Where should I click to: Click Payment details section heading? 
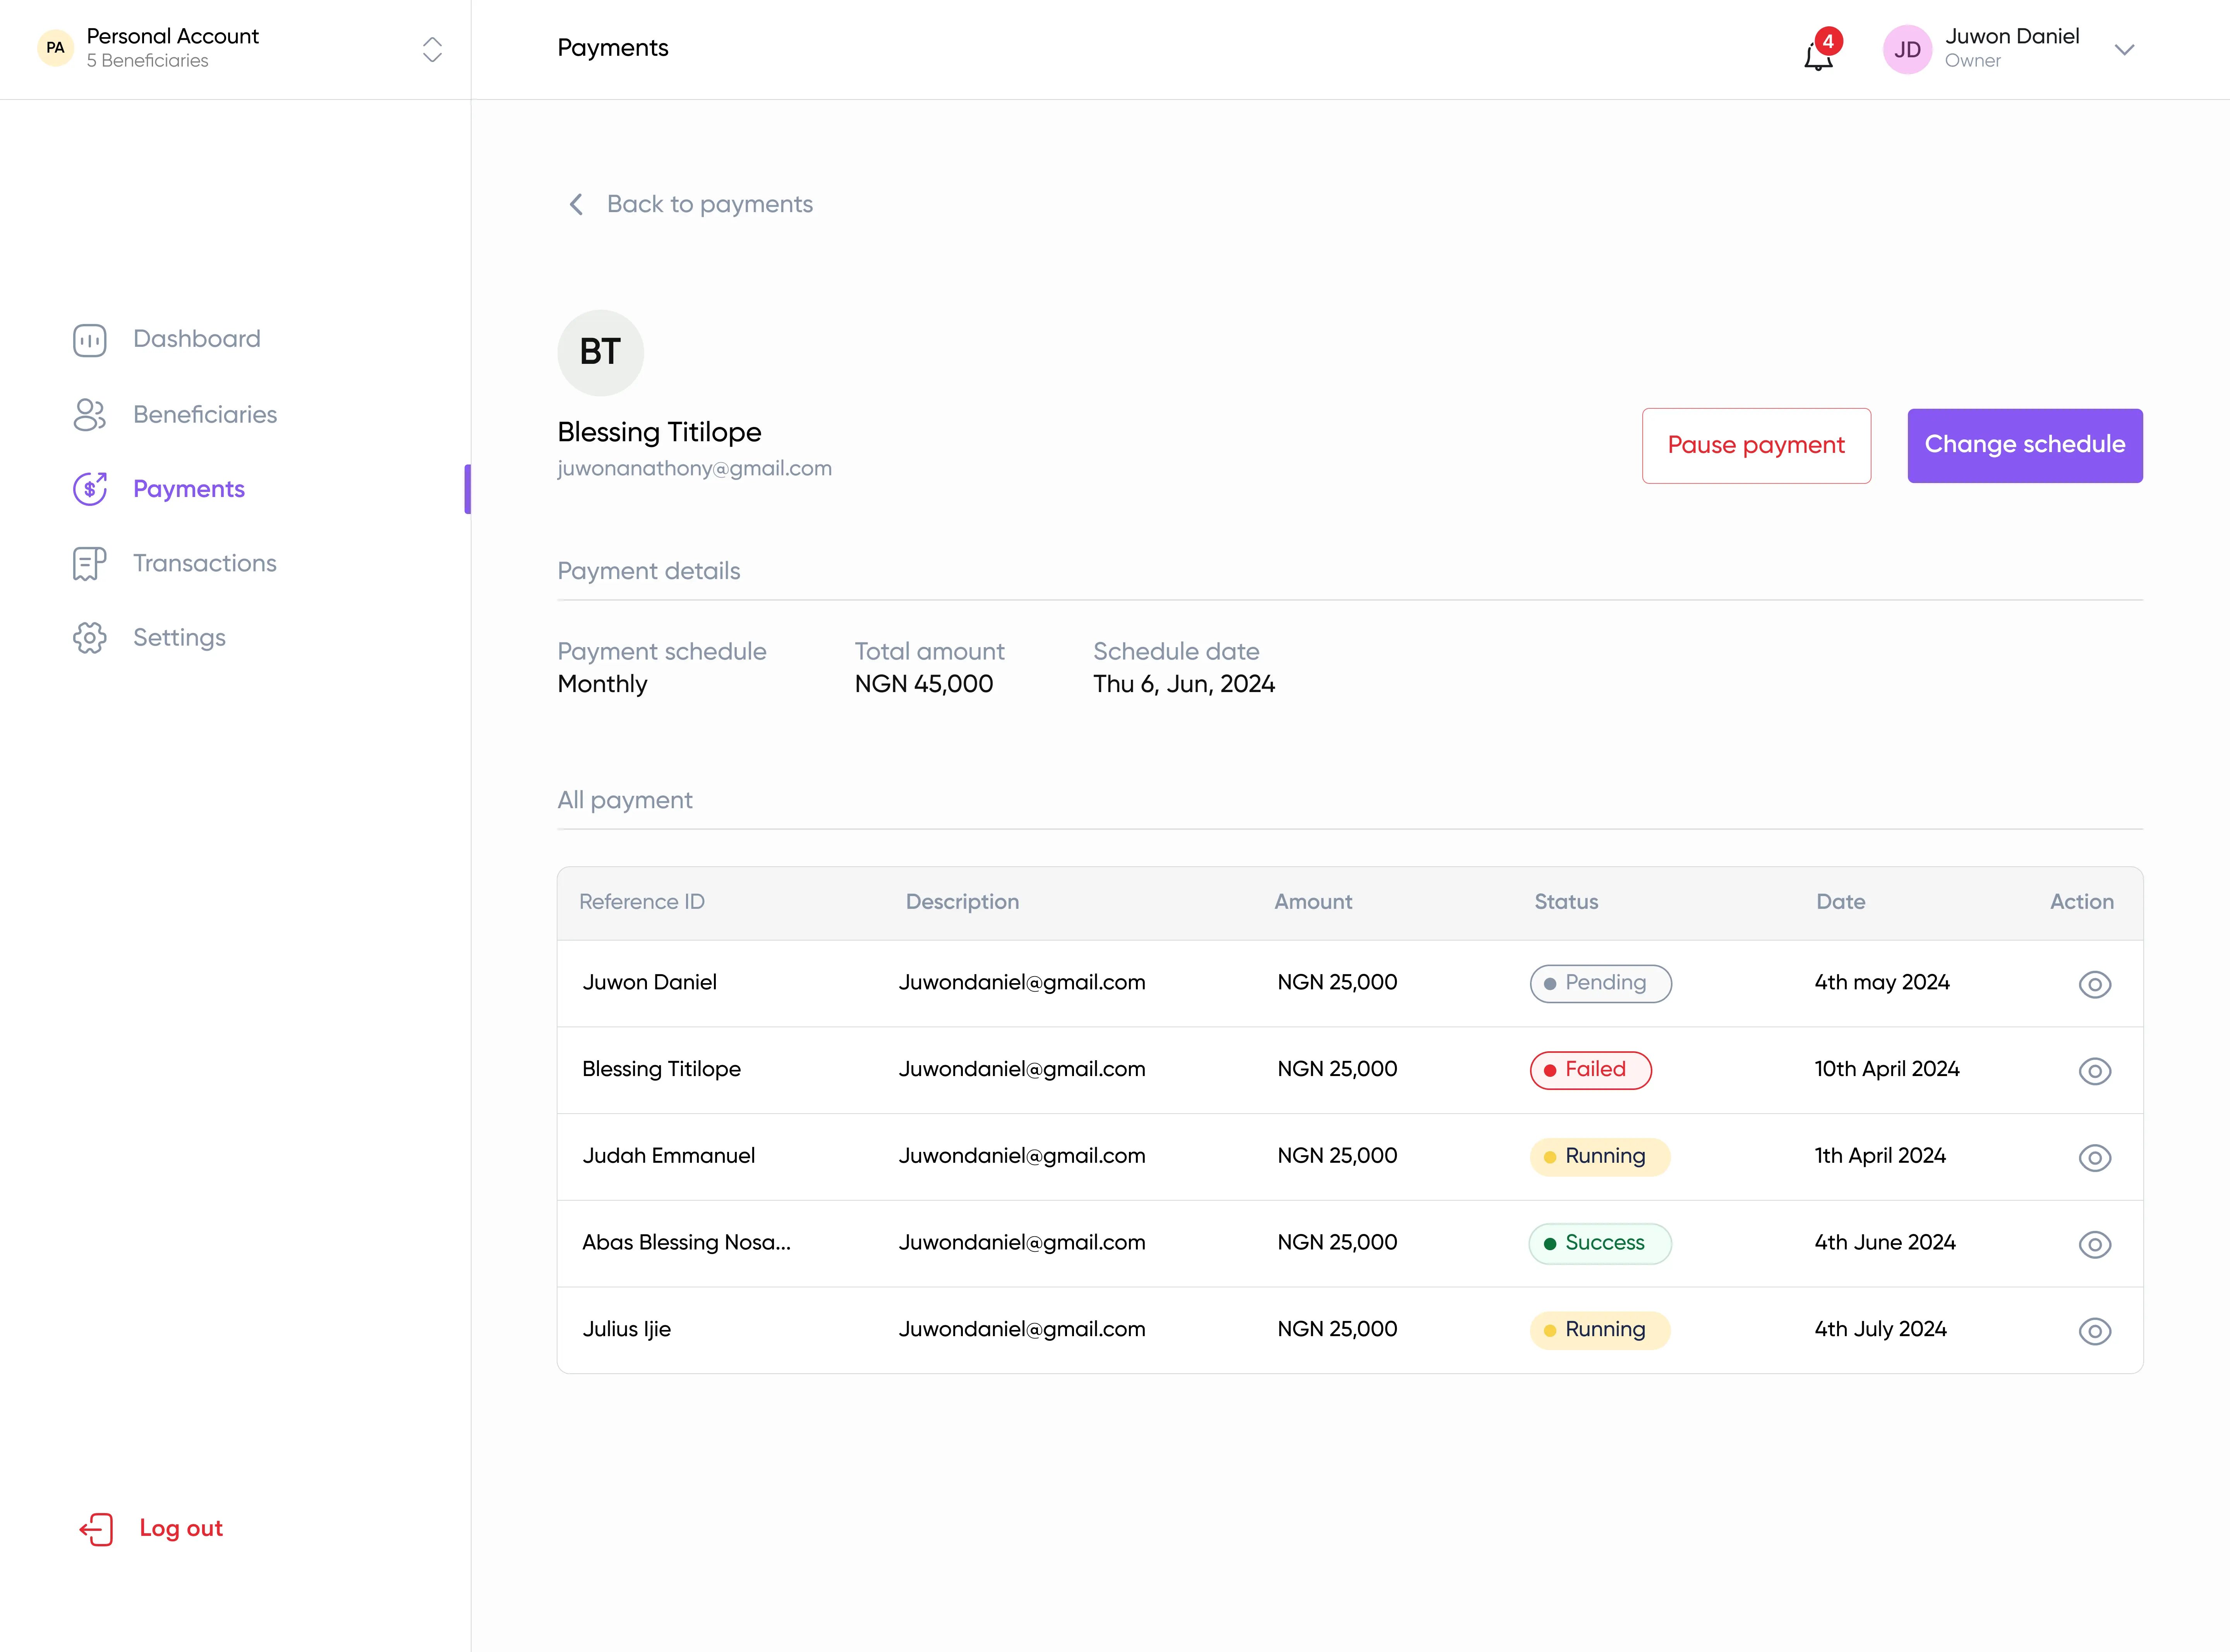click(648, 571)
